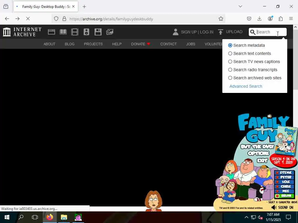The image size is (298, 223).
Task: Open the Texts book icon
Action: tap(63, 32)
